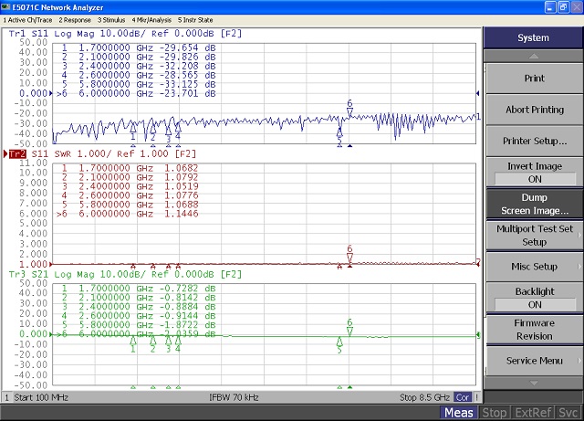Show the Firmware Revision
584x421 pixels.
coord(534,330)
